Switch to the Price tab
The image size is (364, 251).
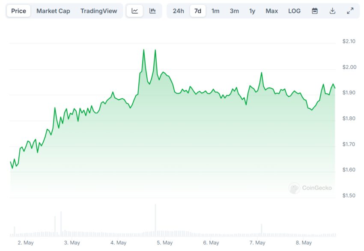18,11
